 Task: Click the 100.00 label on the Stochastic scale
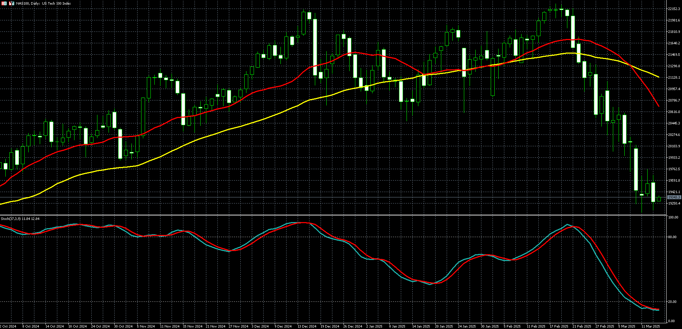pyautogui.click(x=673, y=217)
